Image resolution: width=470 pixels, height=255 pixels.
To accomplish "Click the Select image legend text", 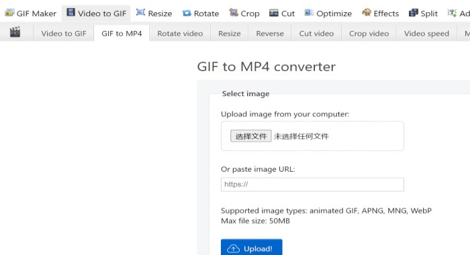I will (x=246, y=94).
